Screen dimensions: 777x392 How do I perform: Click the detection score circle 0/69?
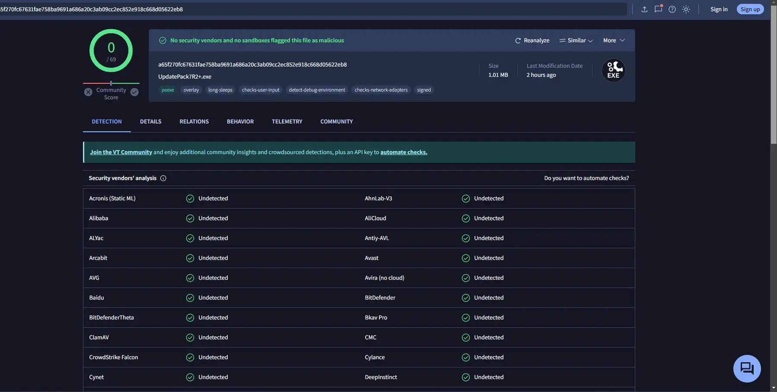[111, 51]
